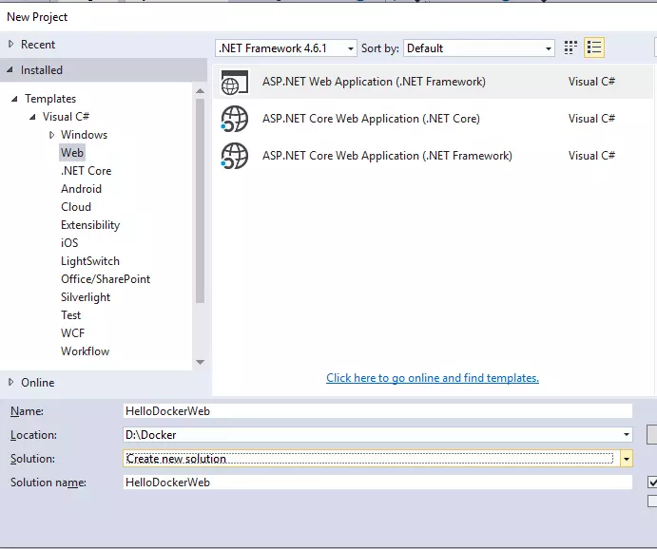Click the Online section label
This screenshot has height=549, width=657.
[x=38, y=383]
